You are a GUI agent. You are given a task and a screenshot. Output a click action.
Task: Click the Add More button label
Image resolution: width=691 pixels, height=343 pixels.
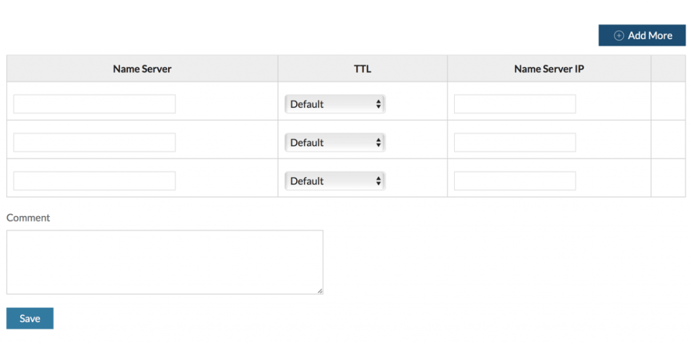(x=650, y=36)
